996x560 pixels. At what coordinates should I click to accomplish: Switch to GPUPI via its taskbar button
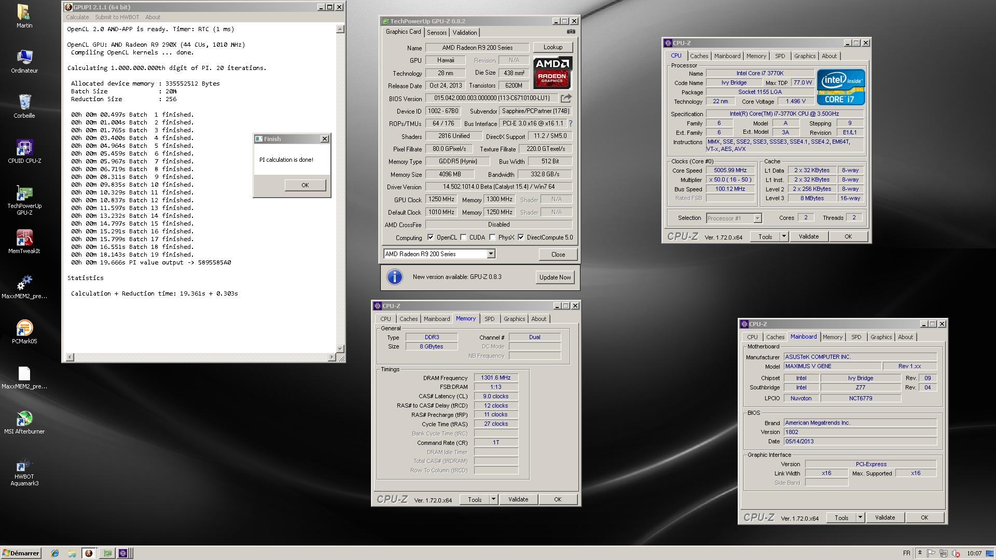(x=89, y=553)
